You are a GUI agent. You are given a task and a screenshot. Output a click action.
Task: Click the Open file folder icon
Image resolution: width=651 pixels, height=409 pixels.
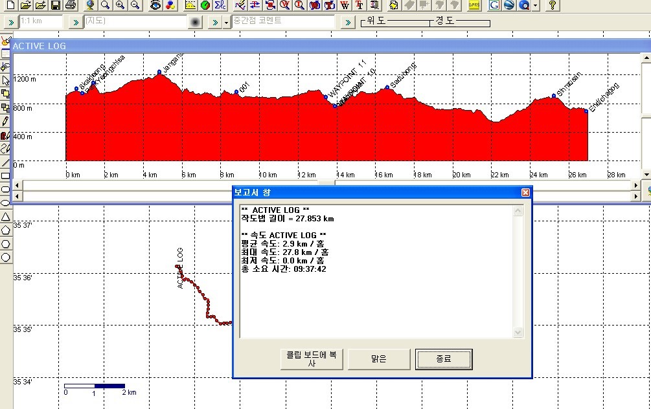26,5
